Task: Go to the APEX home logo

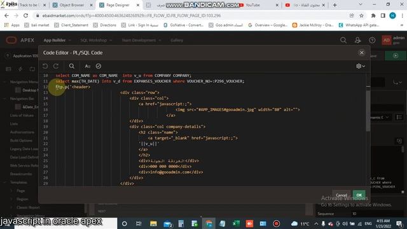Action: (20, 40)
